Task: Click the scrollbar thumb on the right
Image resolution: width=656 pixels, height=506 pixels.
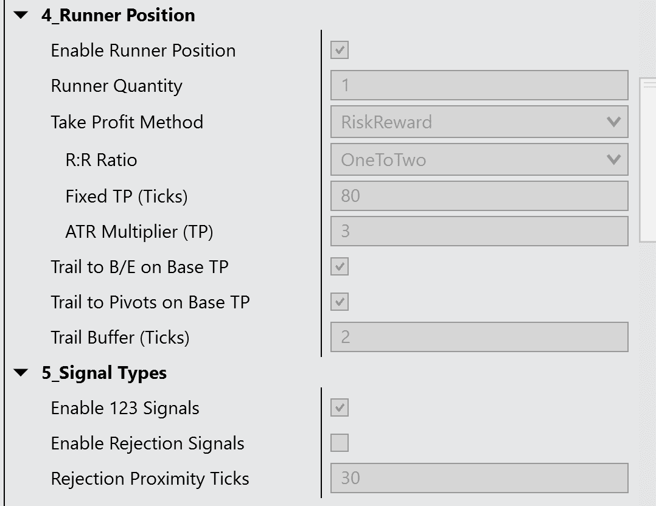Action: [647, 159]
